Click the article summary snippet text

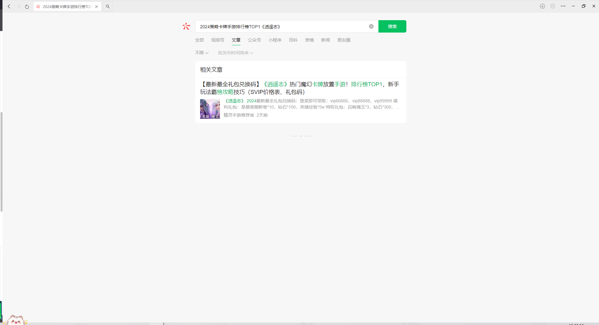[x=311, y=104]
